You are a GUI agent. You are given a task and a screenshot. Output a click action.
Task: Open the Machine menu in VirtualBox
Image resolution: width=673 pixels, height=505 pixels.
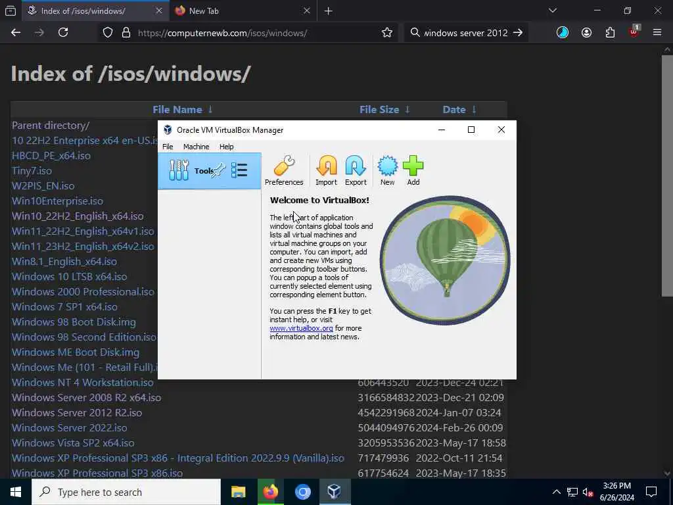click(196, 147)
